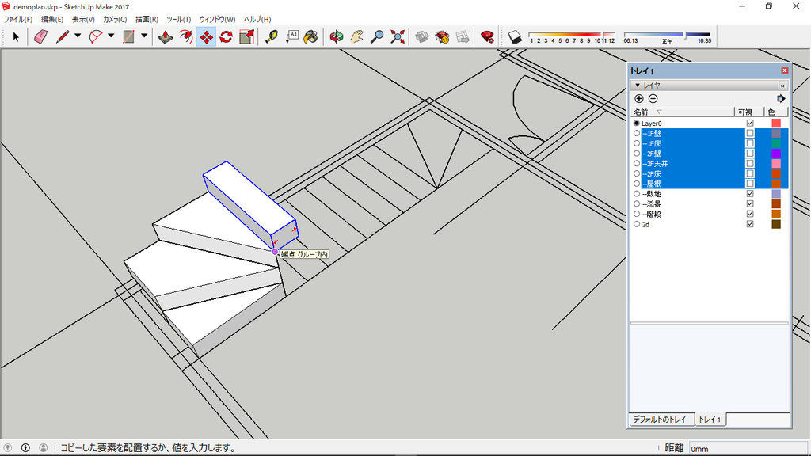Click the LayOut send icon
This screenshot has width=811, height=456.
[x=463, y=36]
